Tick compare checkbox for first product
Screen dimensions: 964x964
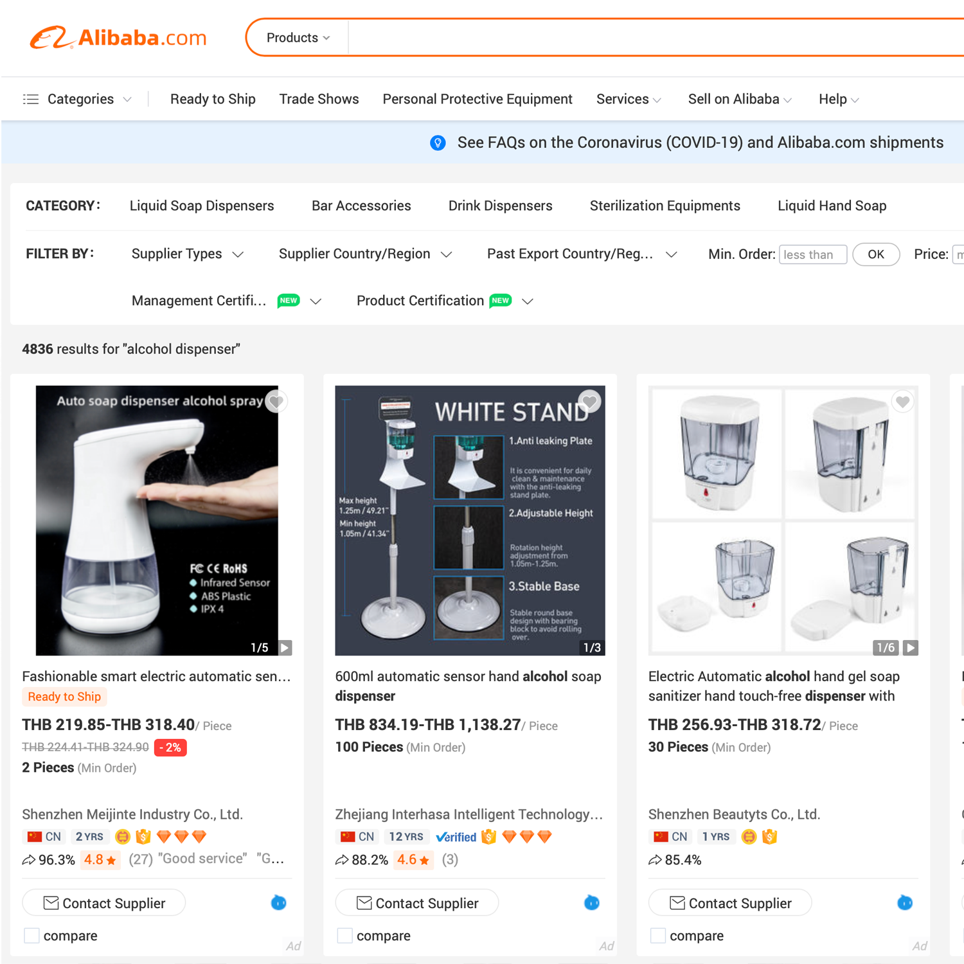point(31,936)
